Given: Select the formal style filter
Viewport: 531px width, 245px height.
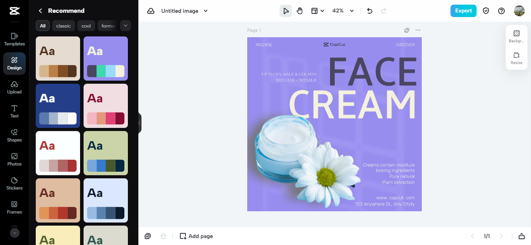Looking at the screenshot, I should [x=107, y=26].
